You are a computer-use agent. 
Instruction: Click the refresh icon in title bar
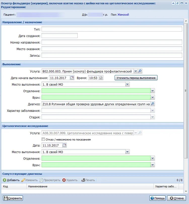pyautogui.click(x=177, y=3)
